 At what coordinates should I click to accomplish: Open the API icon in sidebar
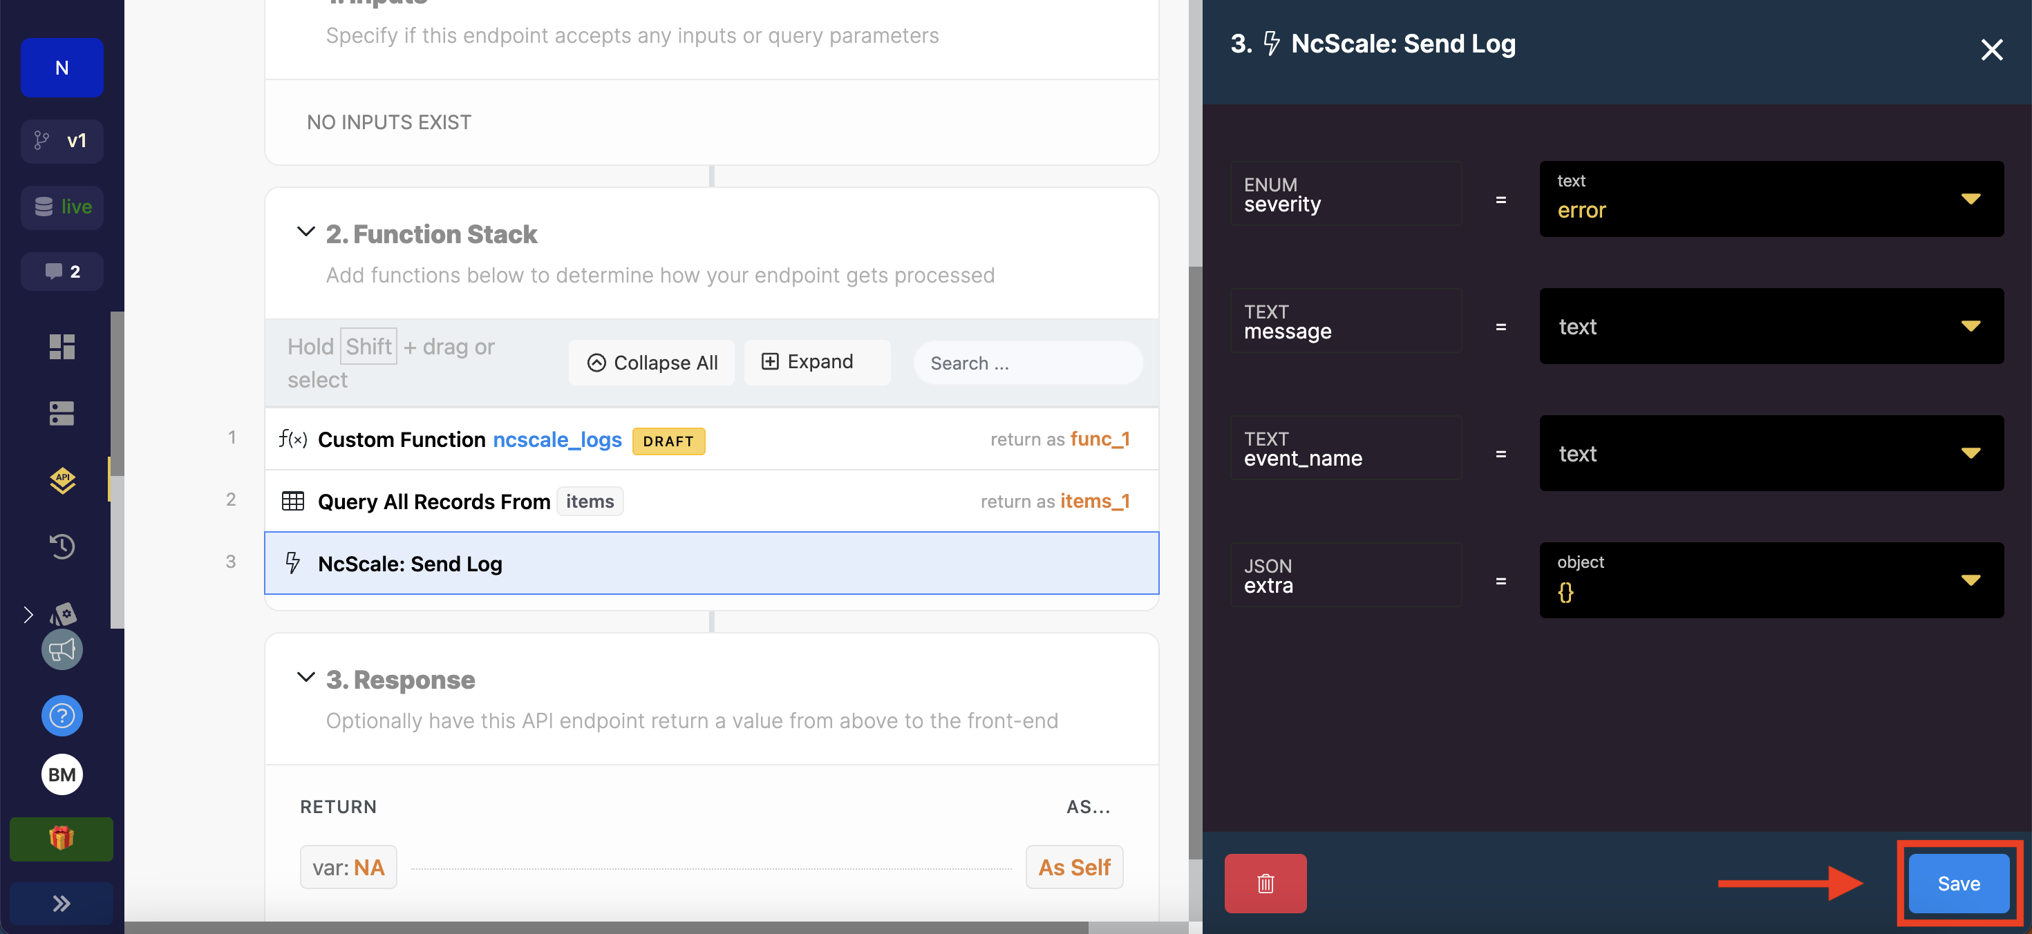(62, 480)
